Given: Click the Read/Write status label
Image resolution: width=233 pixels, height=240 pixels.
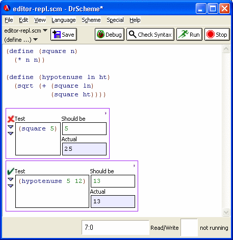Looking at the screenshot, I should tap(165, 228).
